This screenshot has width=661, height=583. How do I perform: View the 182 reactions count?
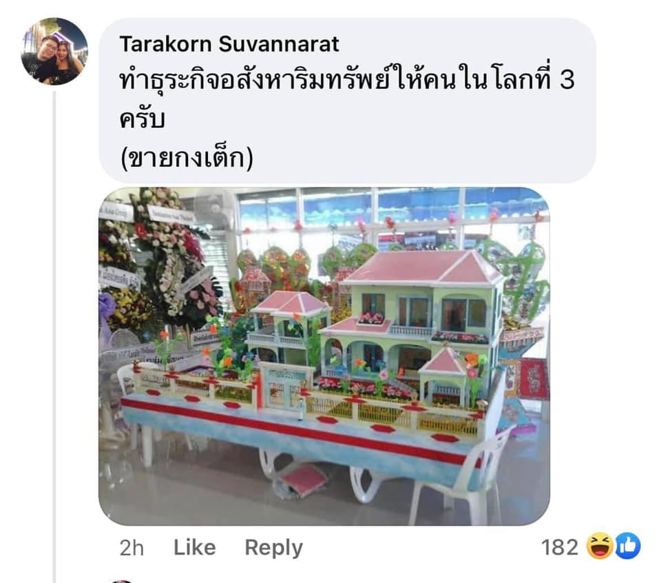tap(559, 547)
